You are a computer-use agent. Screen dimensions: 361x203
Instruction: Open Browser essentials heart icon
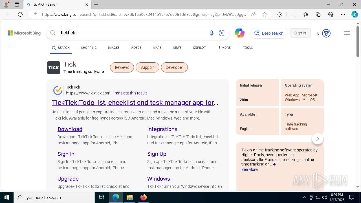(x=331, y=14)
